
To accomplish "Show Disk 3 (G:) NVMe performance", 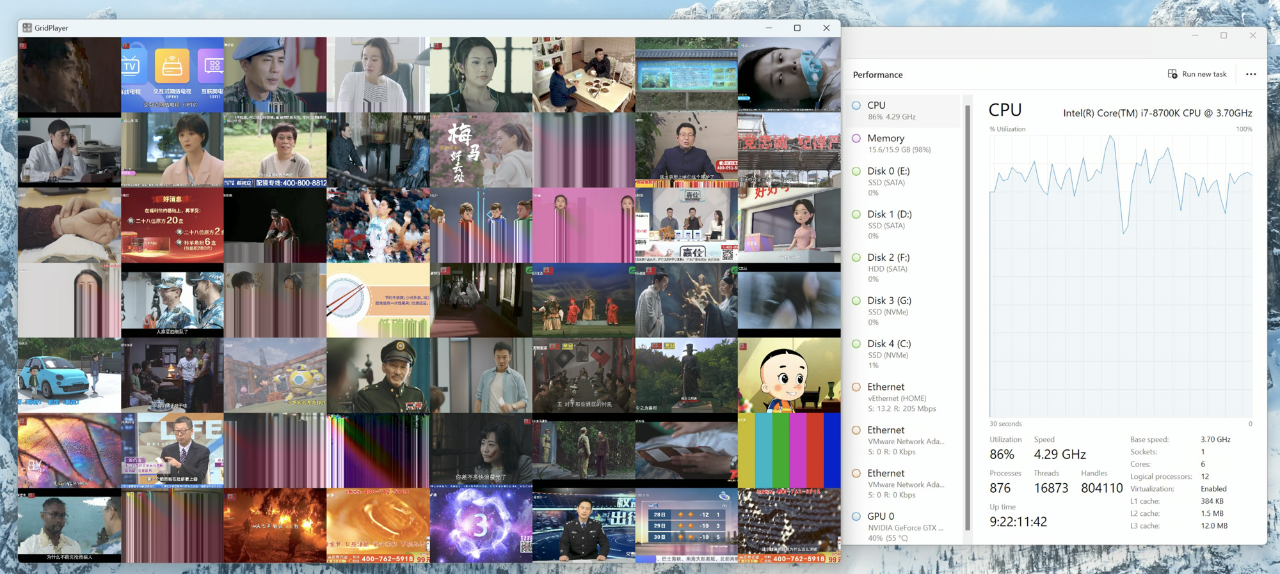I will point(904,311).
